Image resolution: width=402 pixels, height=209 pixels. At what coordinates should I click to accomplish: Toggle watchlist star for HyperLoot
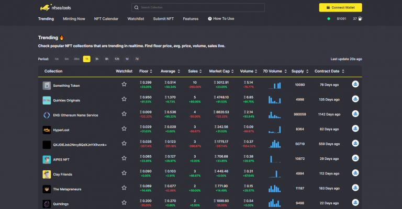coord(124,130)
